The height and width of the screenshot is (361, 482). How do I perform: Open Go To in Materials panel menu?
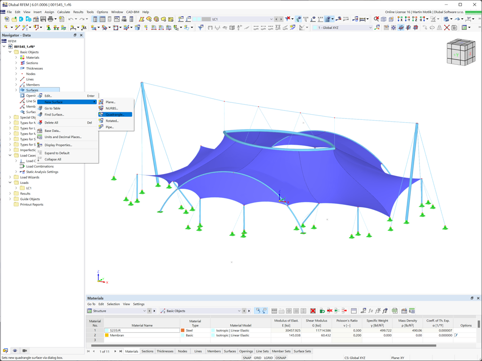[91, 304]
